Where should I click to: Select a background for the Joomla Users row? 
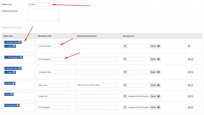[x=153, y=46]
